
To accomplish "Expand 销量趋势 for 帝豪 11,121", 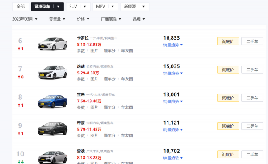I will 173,130.
